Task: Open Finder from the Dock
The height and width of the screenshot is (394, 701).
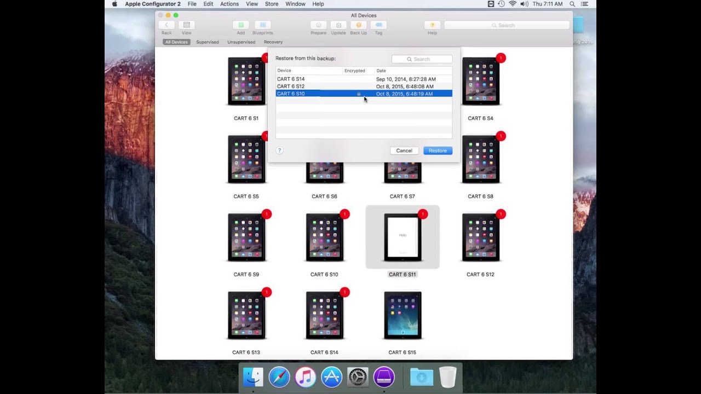Action: [x=253, y=377]
